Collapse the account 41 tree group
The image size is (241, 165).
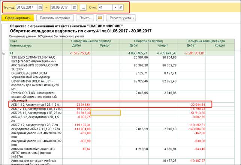(x=4, y=53)
